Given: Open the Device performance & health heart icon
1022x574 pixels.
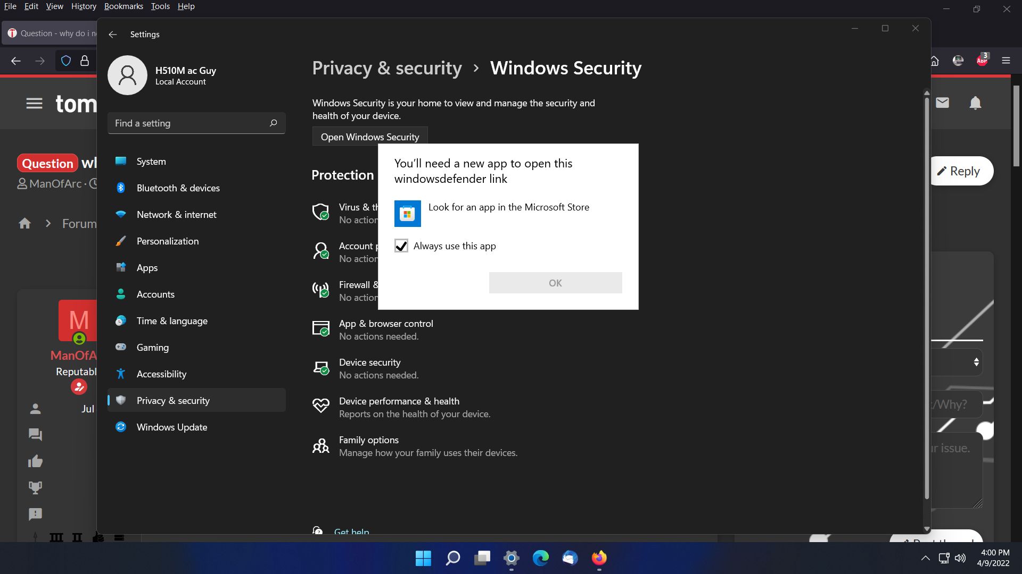Looking at the screenshot, I should [x=320, y=406].
